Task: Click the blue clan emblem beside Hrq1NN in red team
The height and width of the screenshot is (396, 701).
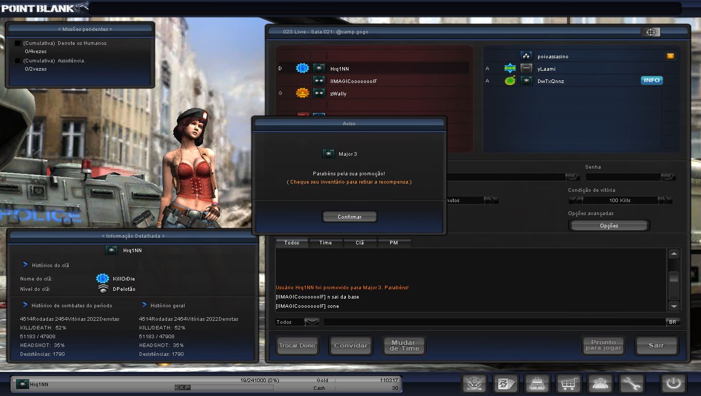Action: [303, 68]
